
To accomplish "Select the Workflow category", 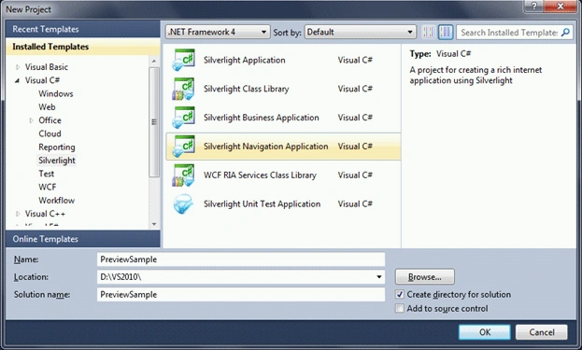I will [x=56, y=201].
